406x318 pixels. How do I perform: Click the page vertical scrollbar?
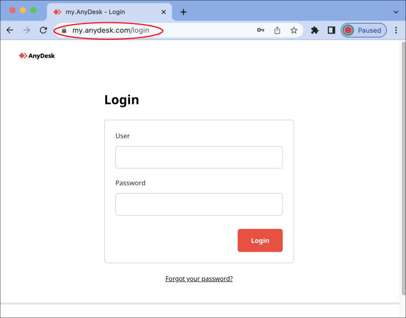(403, 168)
